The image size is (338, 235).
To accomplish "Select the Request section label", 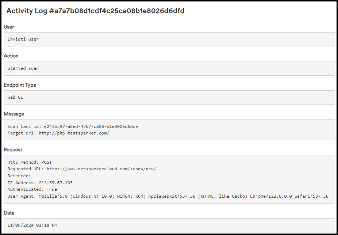I will (13, 149).
